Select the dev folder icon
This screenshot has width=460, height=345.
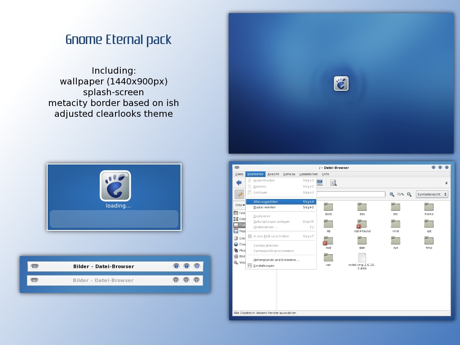(x=362, y=207)
